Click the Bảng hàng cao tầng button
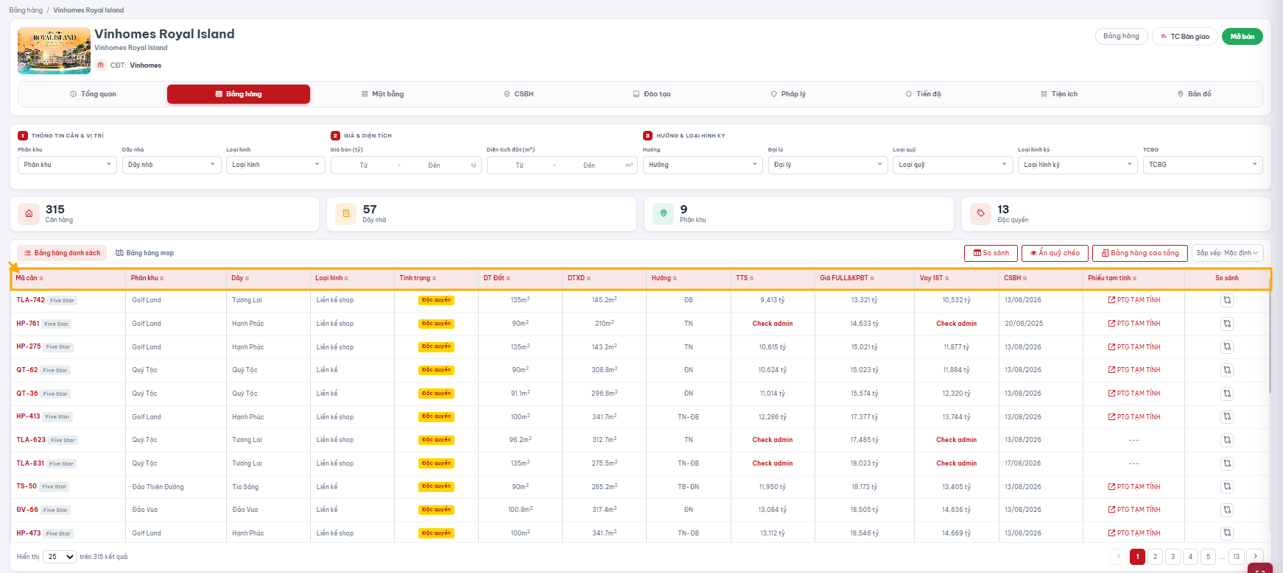1283x573 pixels. (1140, 253)
